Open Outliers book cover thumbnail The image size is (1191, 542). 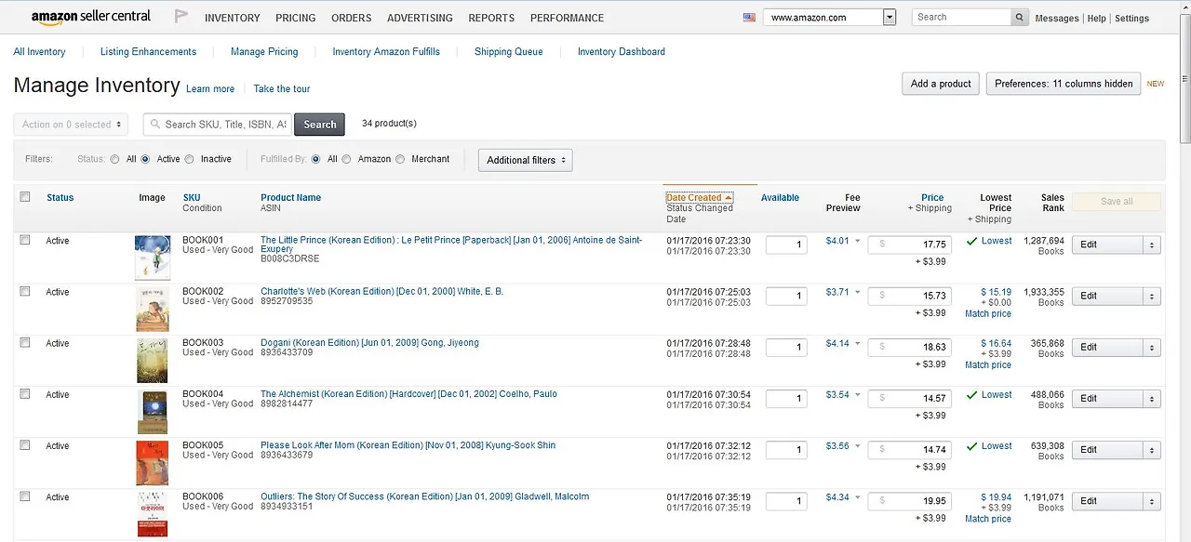(153, 514)
